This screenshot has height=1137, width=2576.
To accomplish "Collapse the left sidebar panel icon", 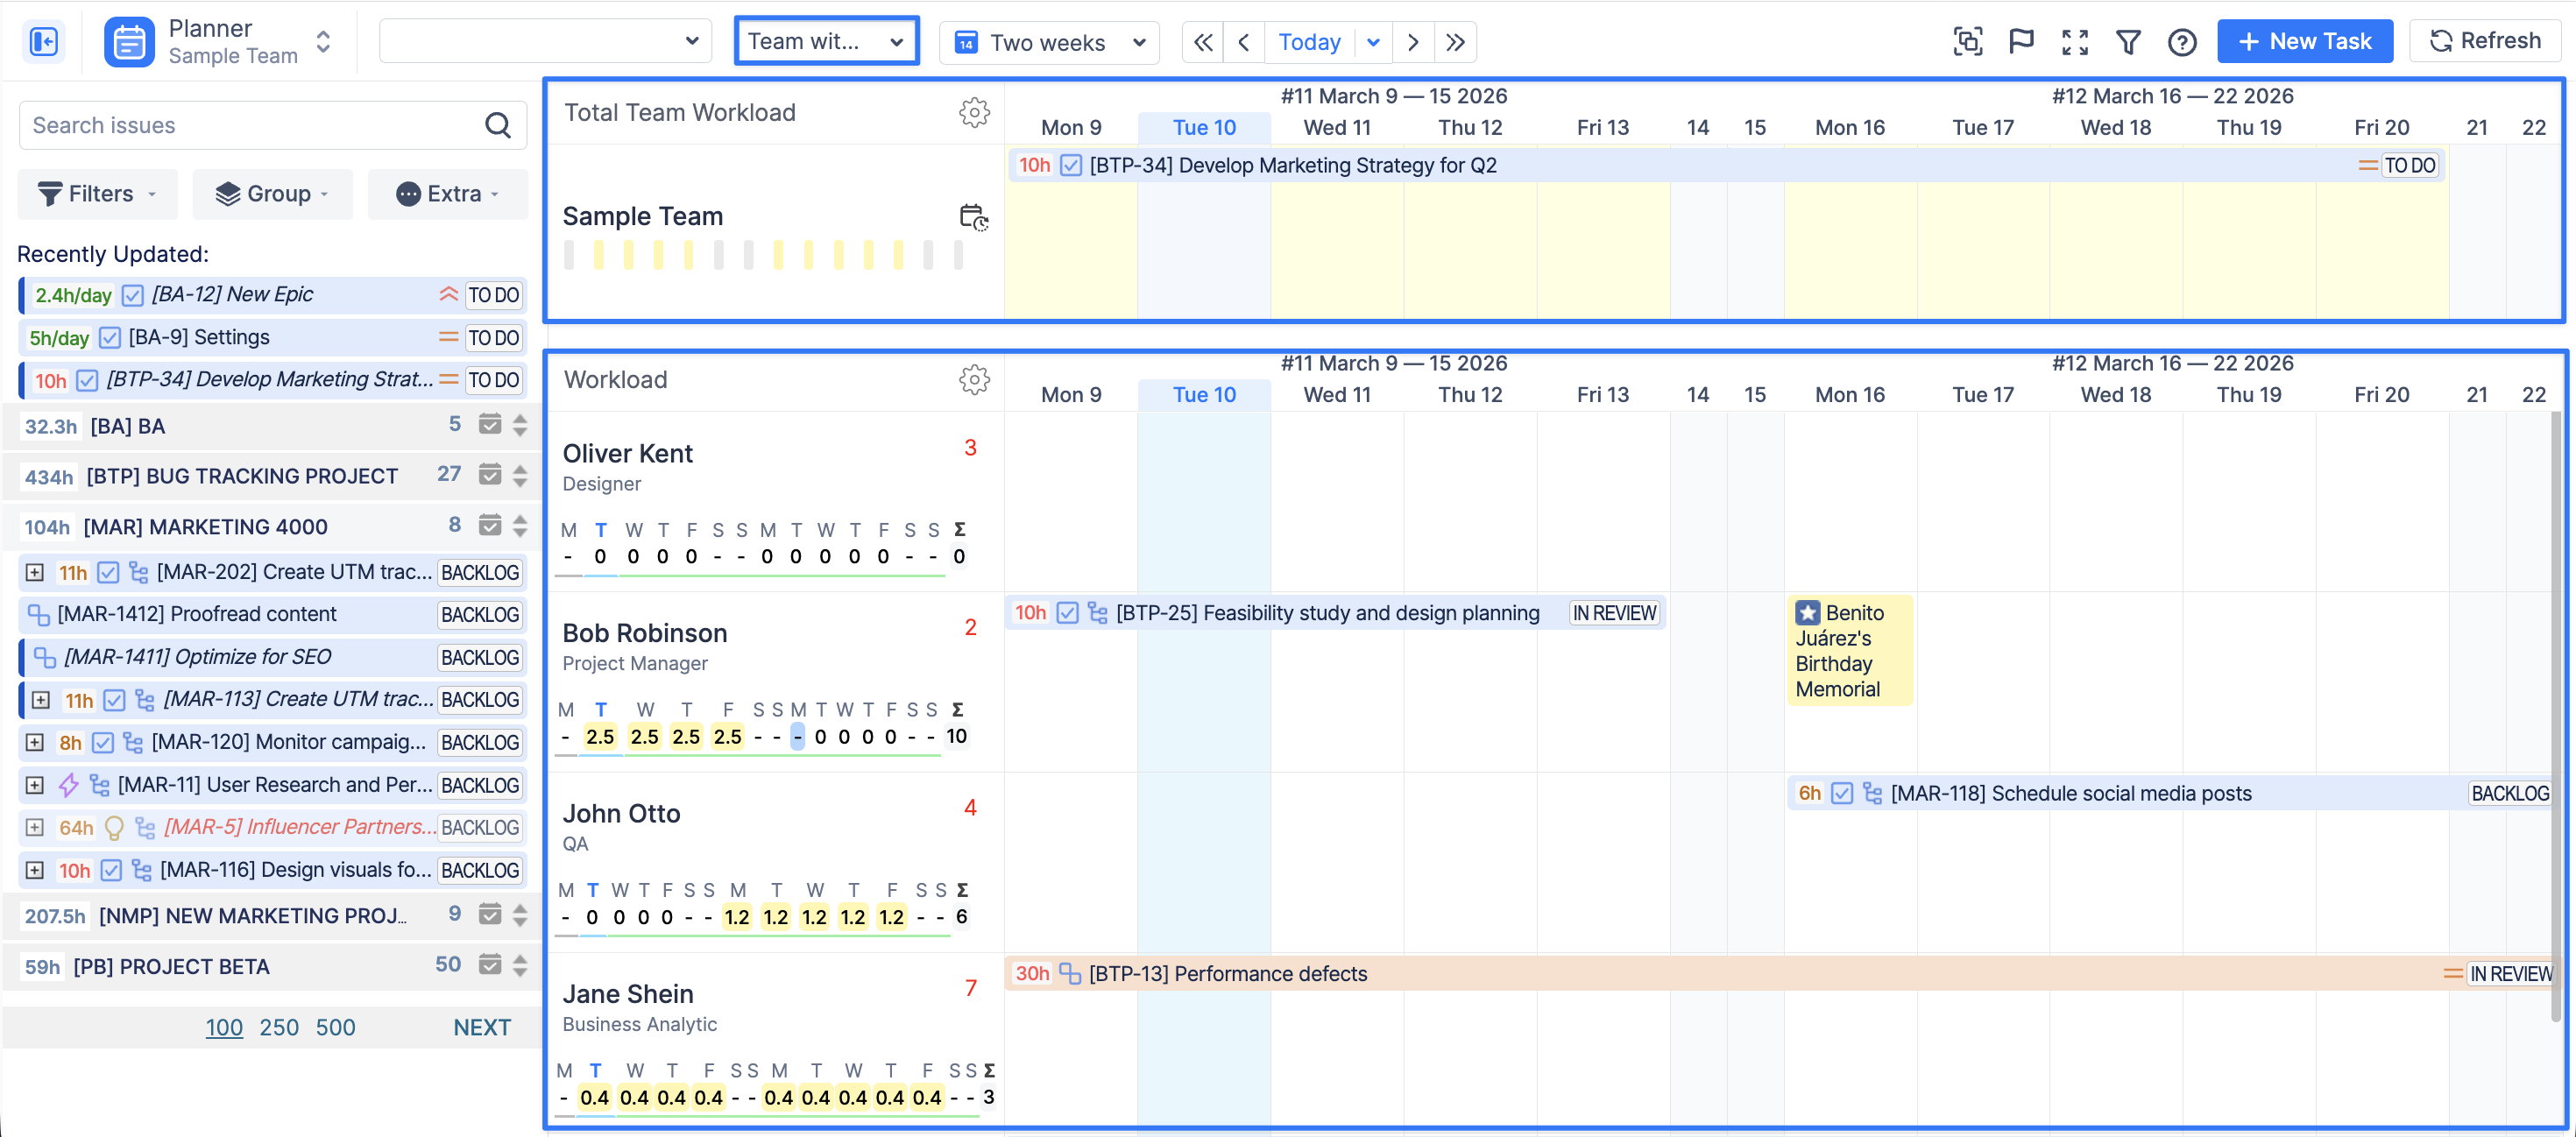I will [43, 42].
